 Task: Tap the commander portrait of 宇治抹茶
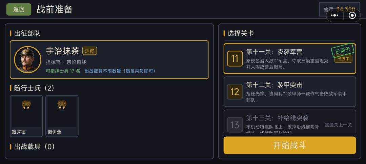pos(28,60)
